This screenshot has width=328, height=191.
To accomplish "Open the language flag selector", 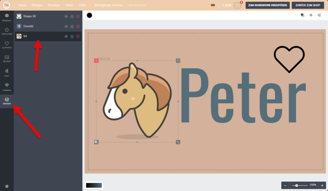I will pyautogui.click(x=213, y=5).
